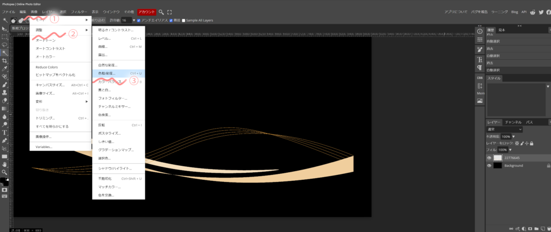Toggle fullscreen mode icon

point(170,11)
